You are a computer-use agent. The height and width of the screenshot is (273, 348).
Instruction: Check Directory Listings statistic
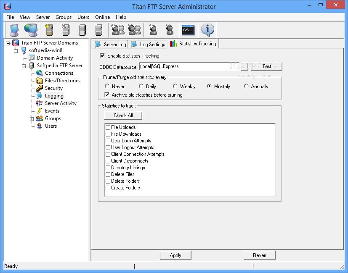108,168
